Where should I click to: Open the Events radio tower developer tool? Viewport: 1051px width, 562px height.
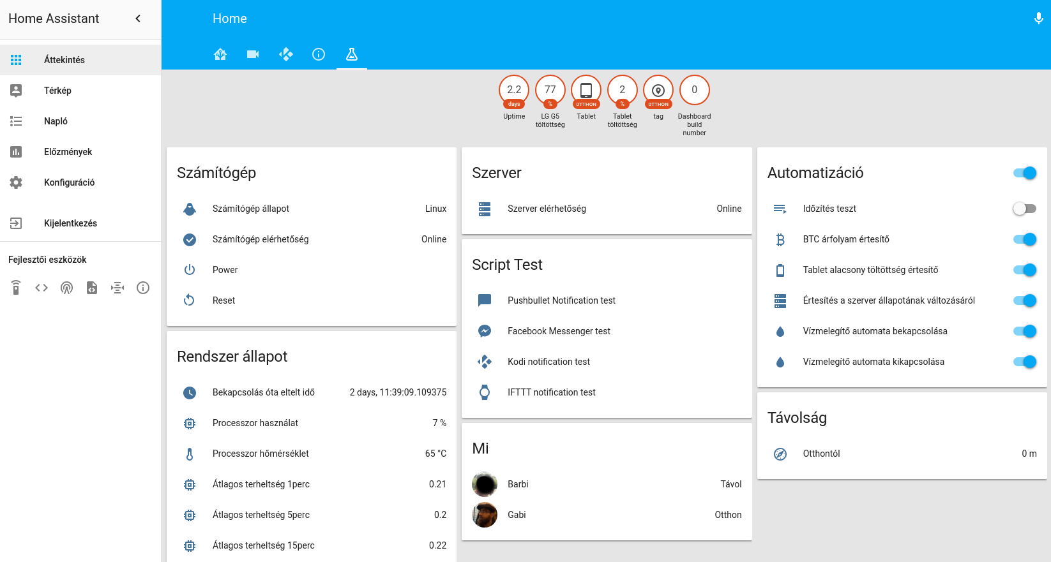[66, 288]
